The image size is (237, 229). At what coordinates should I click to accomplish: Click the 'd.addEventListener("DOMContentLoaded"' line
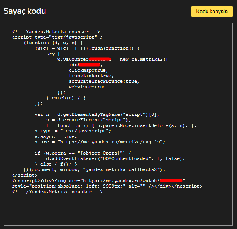(115, 158)
